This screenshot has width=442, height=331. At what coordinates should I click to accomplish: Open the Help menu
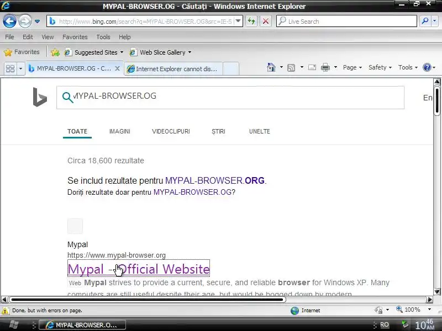pyautogui.click(x=125, y=37)
